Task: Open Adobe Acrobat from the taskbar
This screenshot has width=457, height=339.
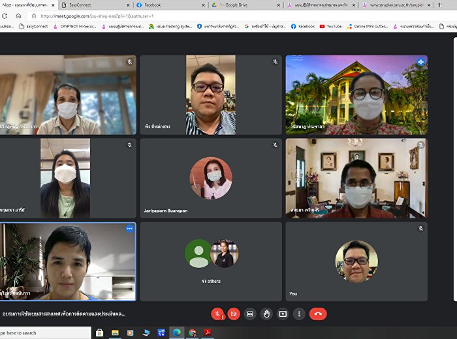Action: pyautogui.click(x=207, y=332)
